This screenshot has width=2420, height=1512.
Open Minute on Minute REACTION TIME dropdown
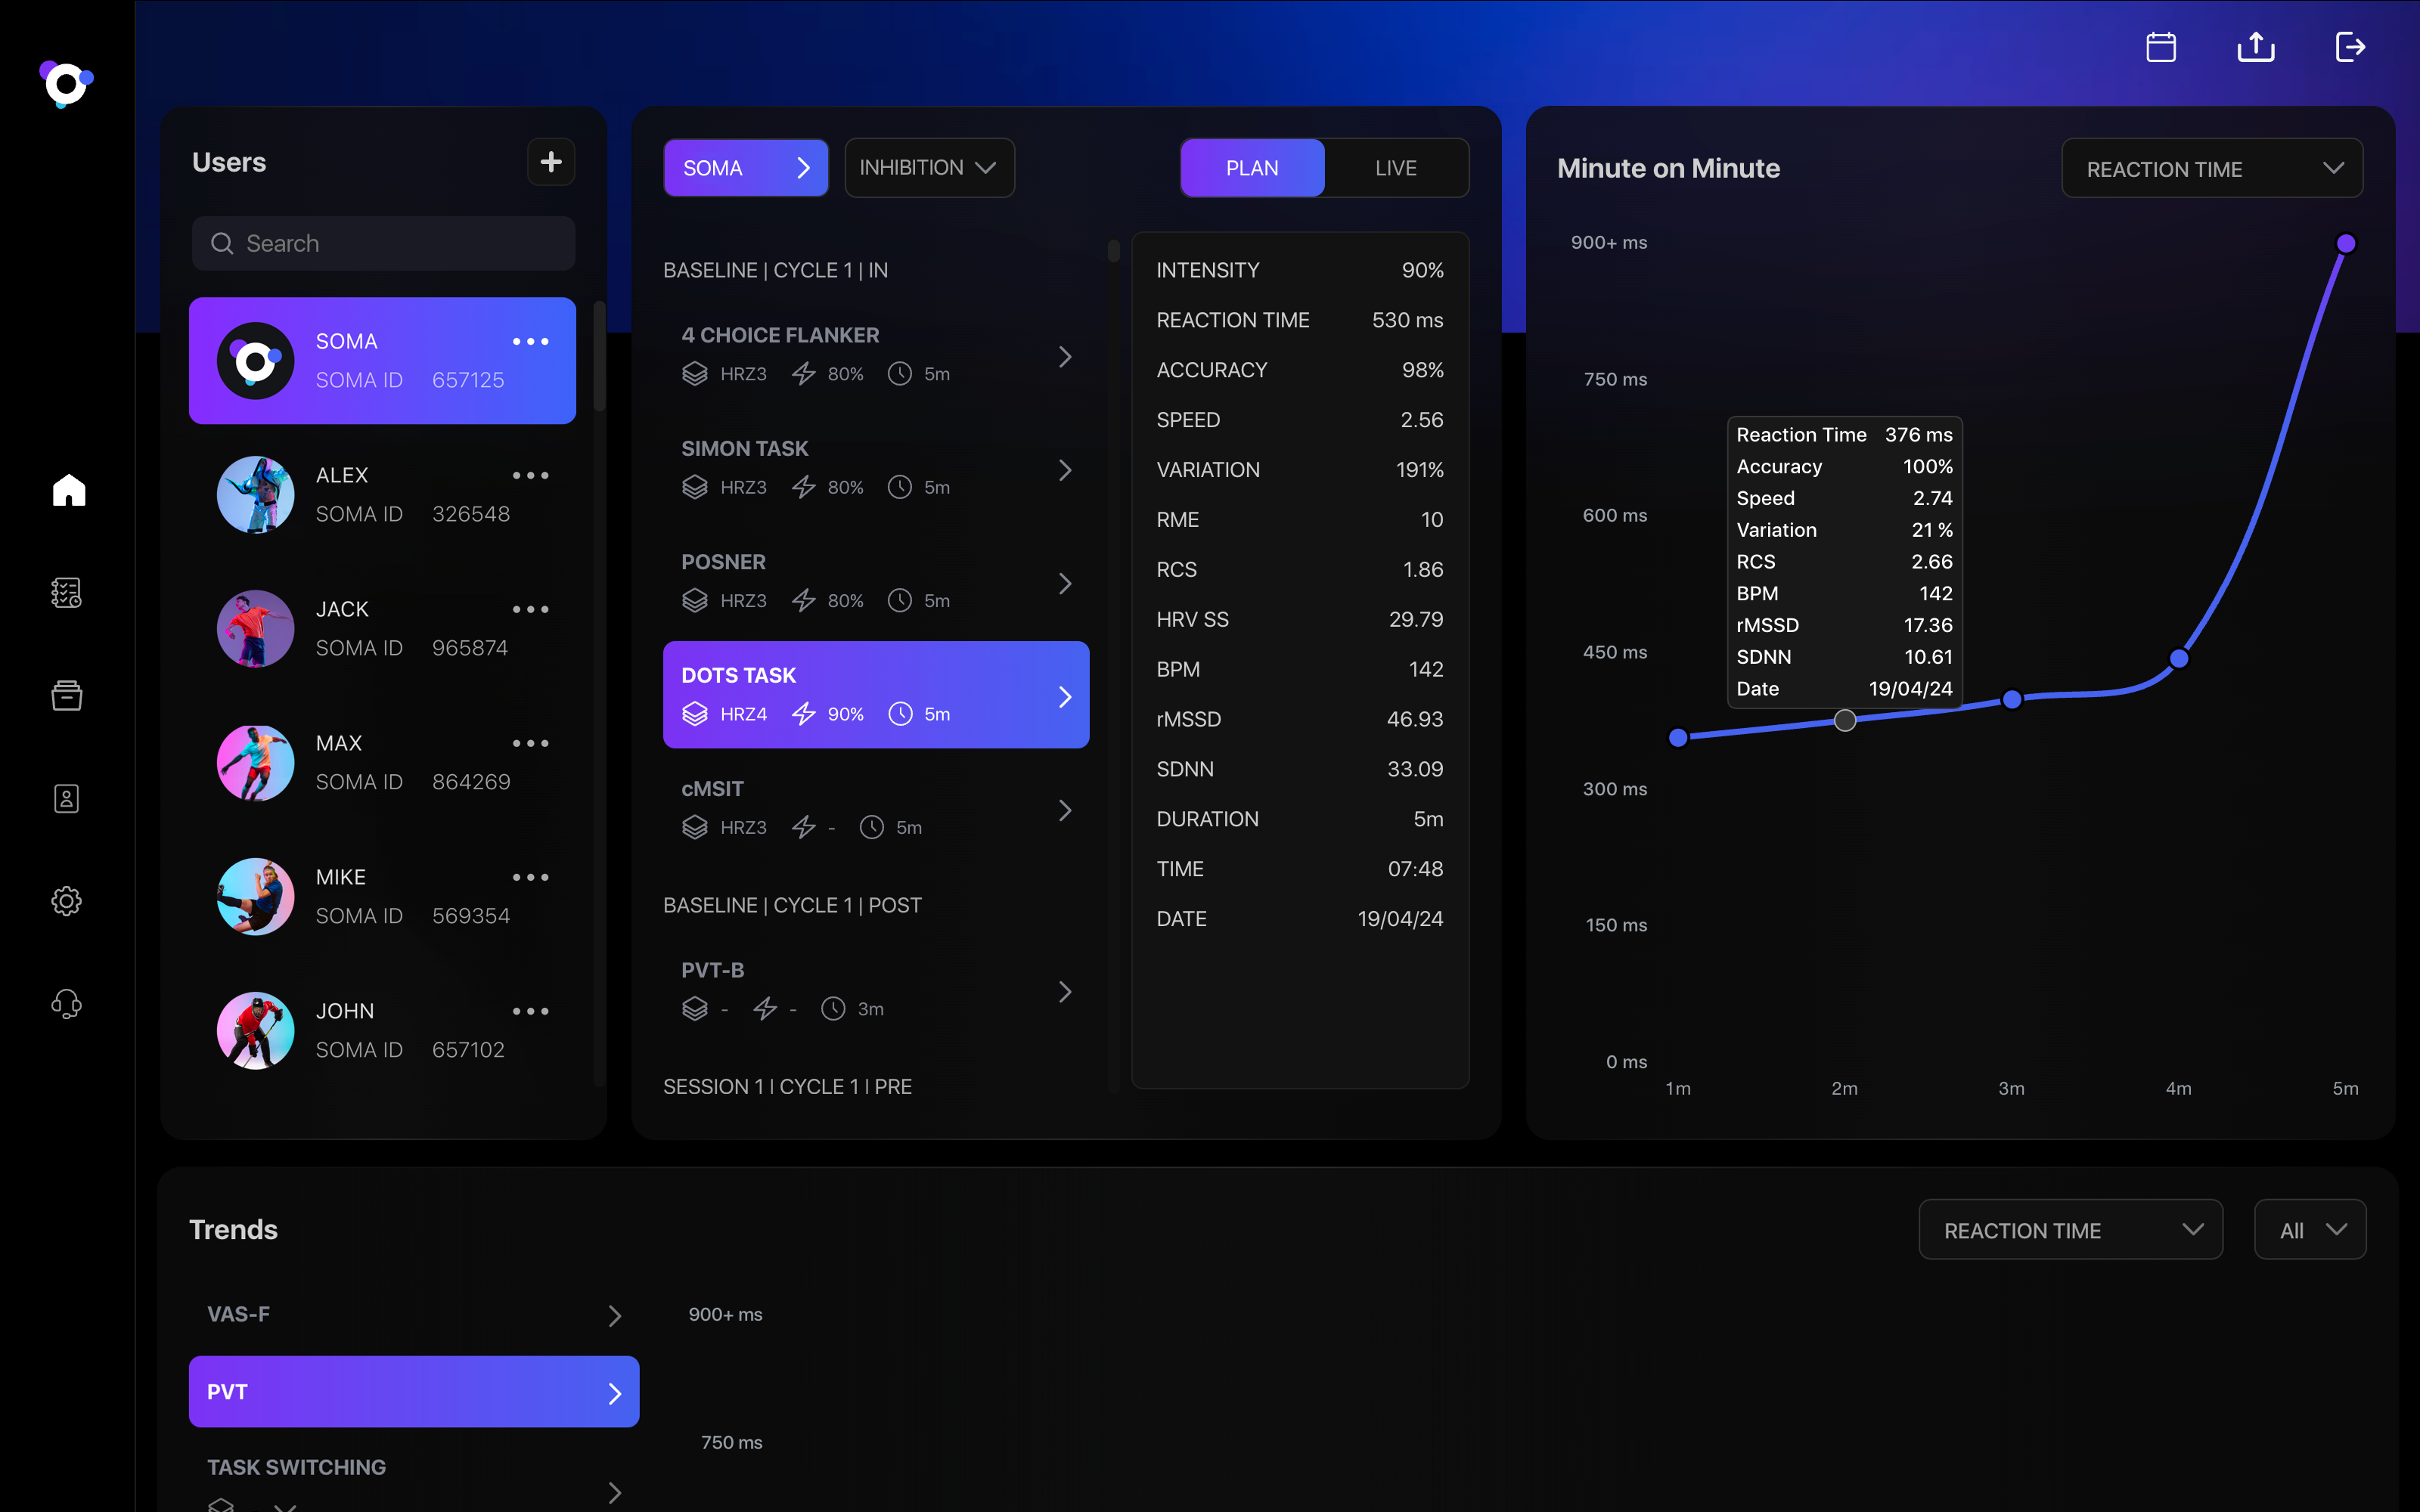[2211, 169]
